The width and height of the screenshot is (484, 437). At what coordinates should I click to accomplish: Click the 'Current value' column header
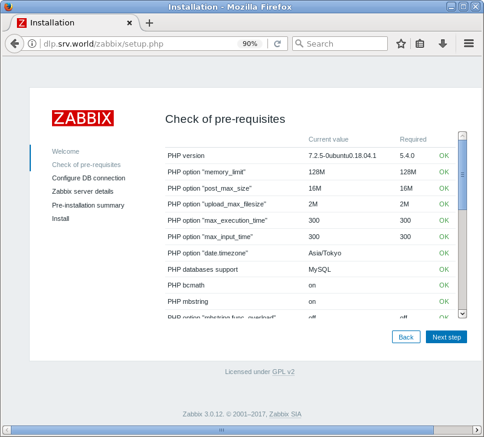(x=329, y=139)
